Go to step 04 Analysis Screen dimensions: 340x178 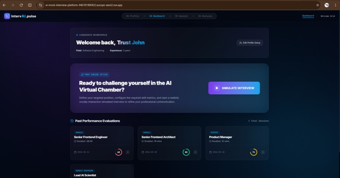coord(205,16)
